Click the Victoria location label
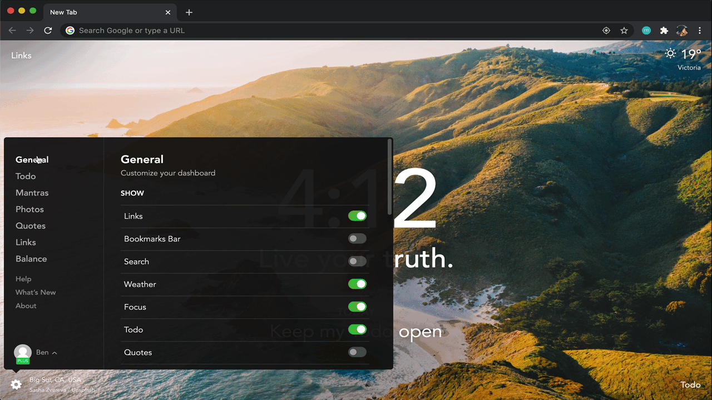712x400 pixels. point(689,67)
